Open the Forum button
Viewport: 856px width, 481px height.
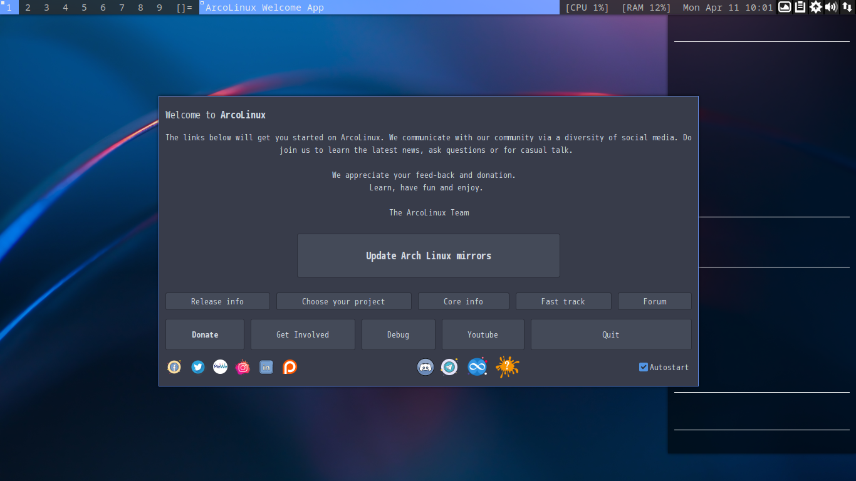[x=655, y=301]
